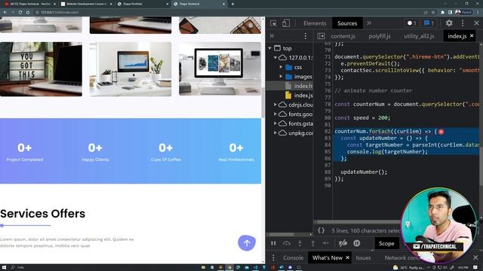Click the iMac analytics dashboard portfolio image
The height and width of the screenshot is (271, 483).
pos(131,69)
